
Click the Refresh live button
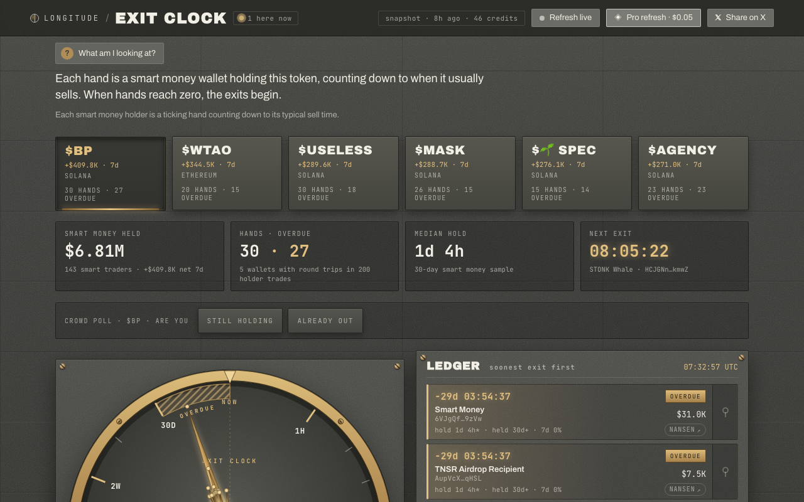[565, 18]
